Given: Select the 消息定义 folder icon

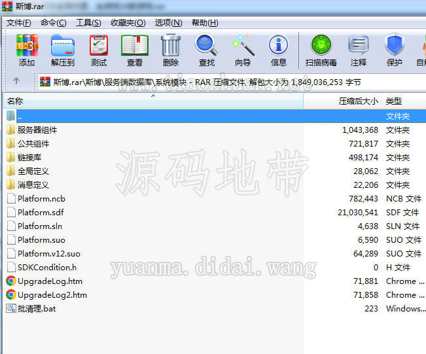Looking at the screenshot, I should pyautogui.click(x=10, y=185).
